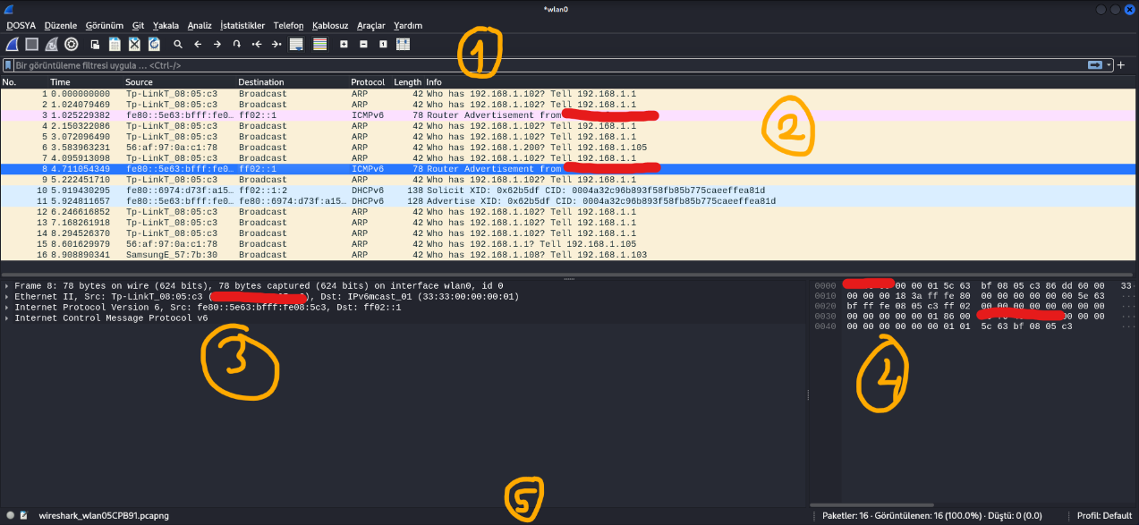Click the display filter input field
Image resolution: width=1139 pixels, height=525 pixels.
click(548, 65)
